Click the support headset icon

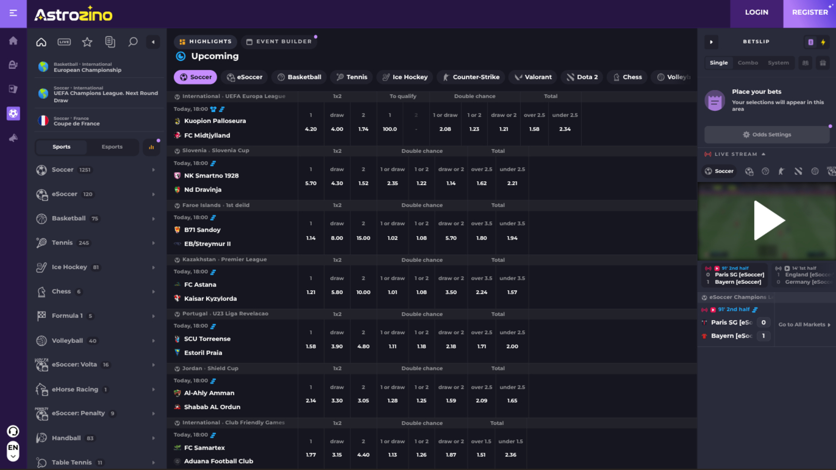pyautogui.click(x=13, y=431)
